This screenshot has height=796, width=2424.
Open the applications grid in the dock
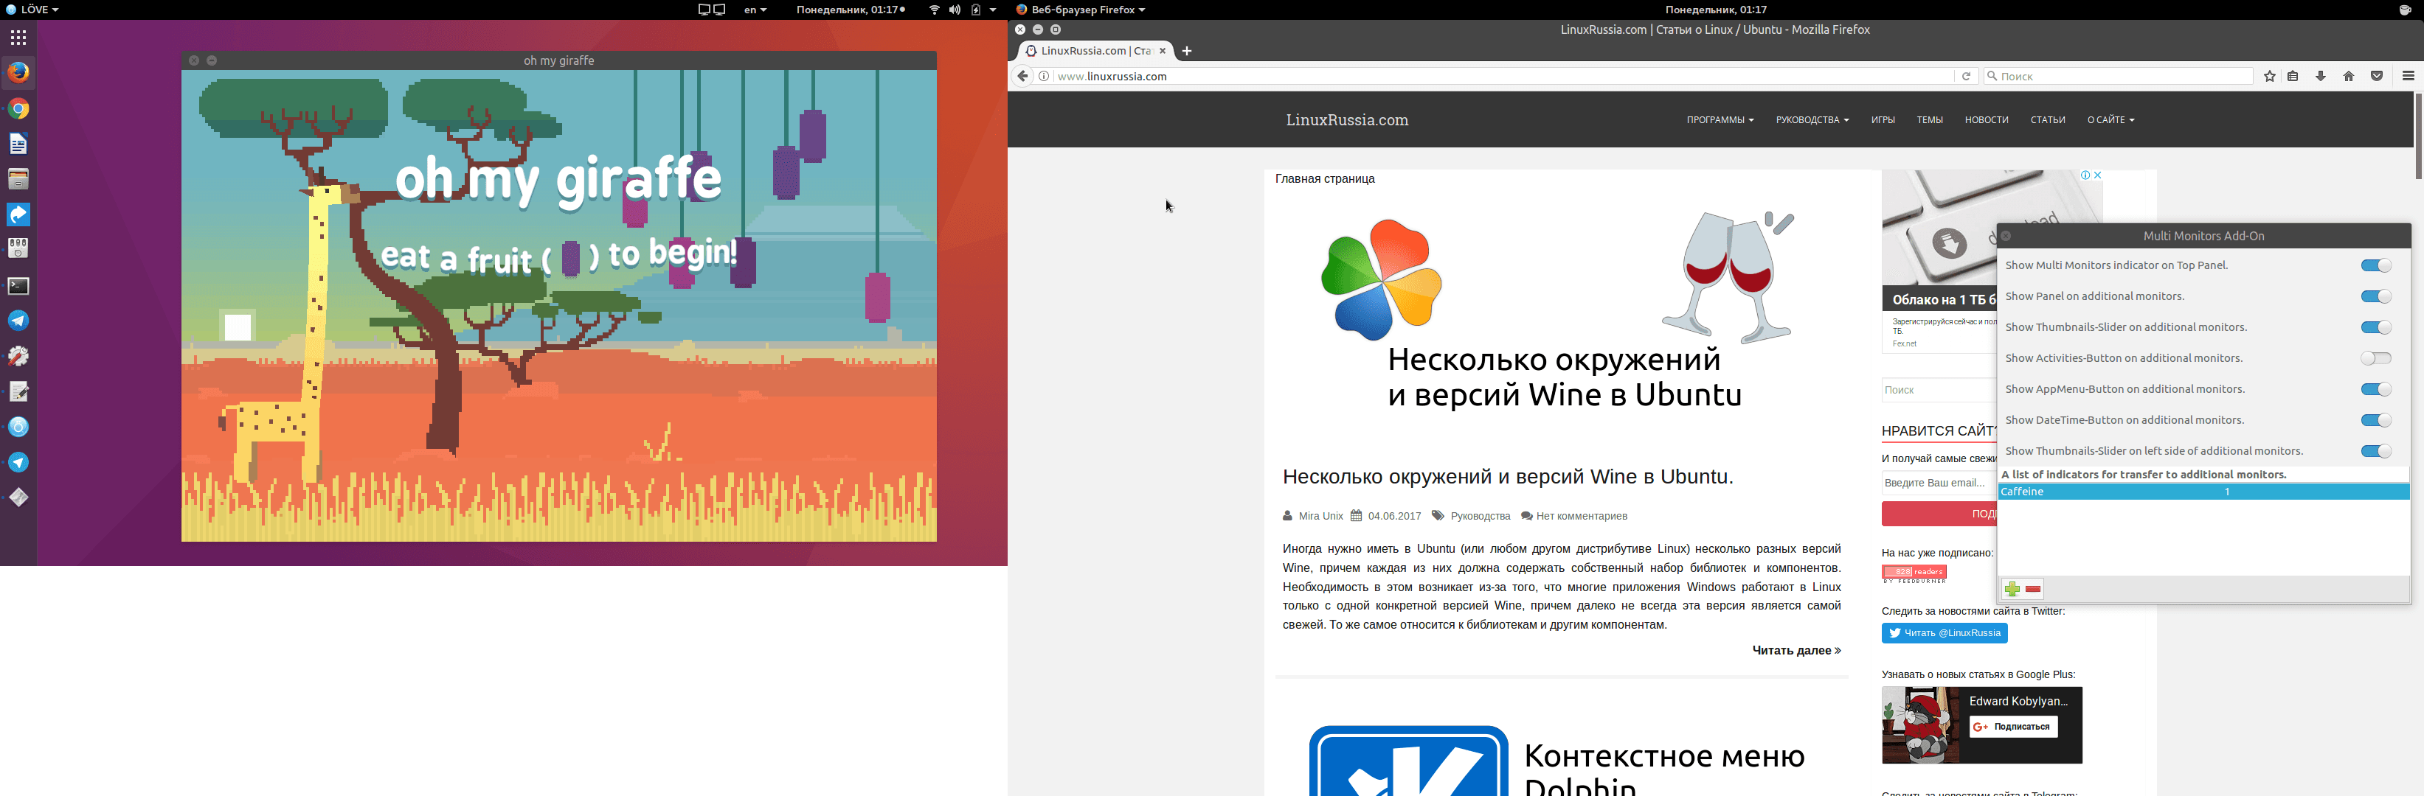click(x=18, y=38)
